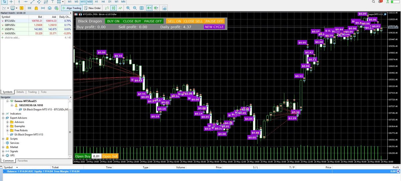401x181 pixels.
Task: Click the New Order button
Action: pyautogui.click(x=93, y=8)
